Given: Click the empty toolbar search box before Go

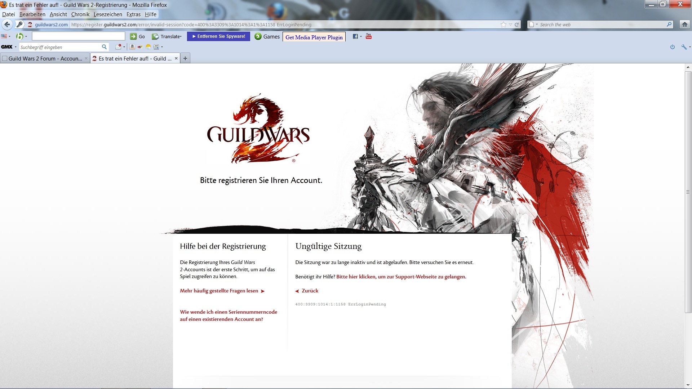Looking at the screenshot, I should pyautogui.click(x=78, y=36).
